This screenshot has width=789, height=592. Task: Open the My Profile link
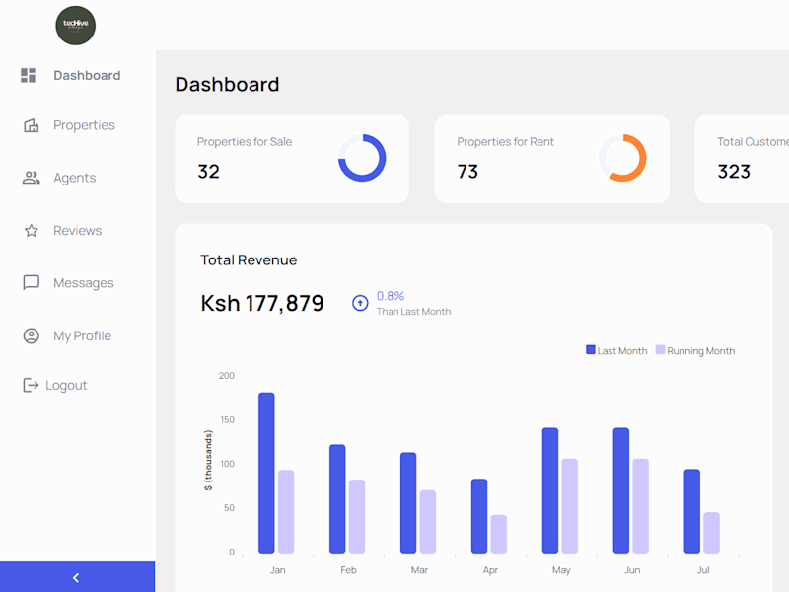(83, 335)
